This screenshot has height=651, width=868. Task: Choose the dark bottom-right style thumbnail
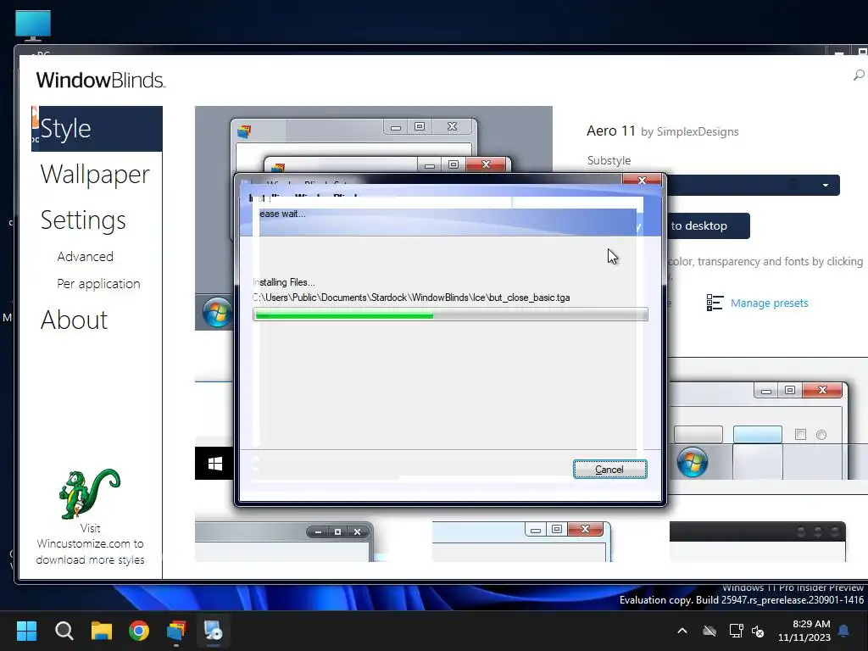(x=757, y=542)
